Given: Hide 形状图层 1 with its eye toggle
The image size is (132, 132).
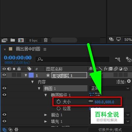Looking at the screenshot, I should tap(4, 75).
